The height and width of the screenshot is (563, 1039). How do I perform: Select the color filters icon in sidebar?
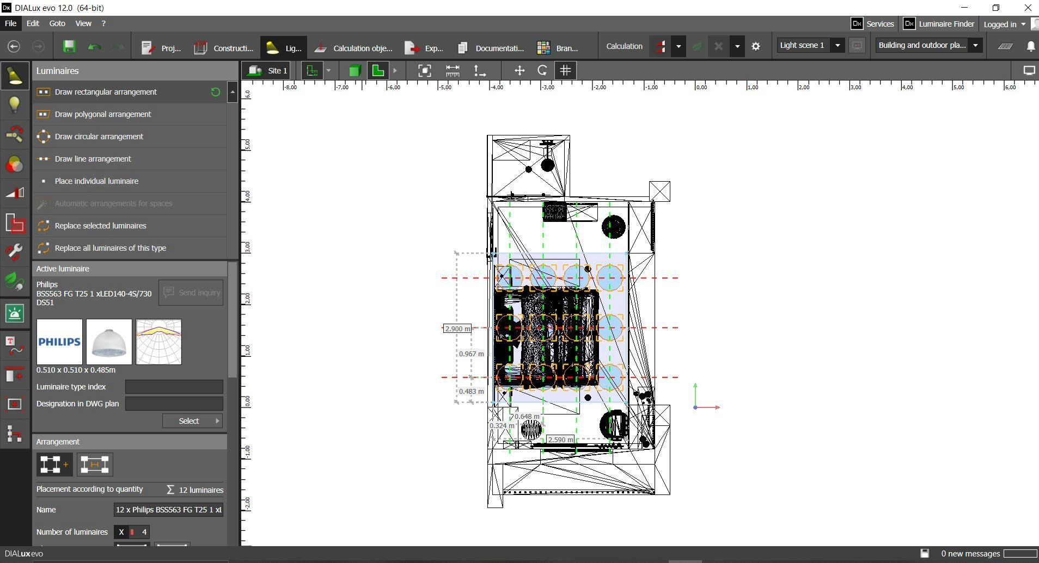point(15,164)
